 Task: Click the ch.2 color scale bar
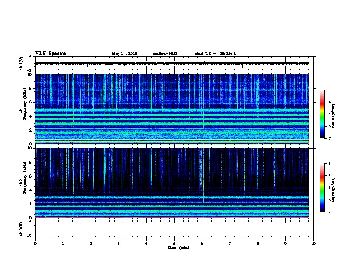pos(322,188)
